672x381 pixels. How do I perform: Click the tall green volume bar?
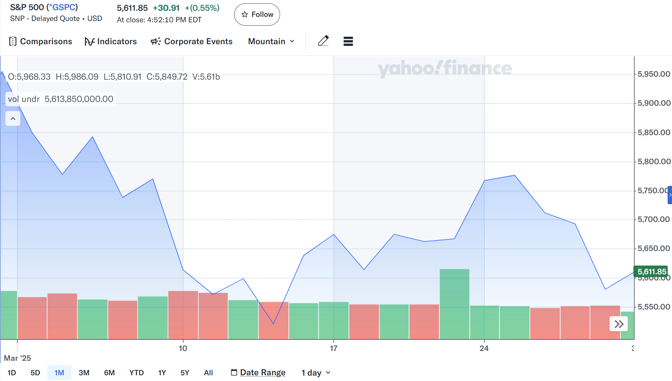[x=454, y=304]
